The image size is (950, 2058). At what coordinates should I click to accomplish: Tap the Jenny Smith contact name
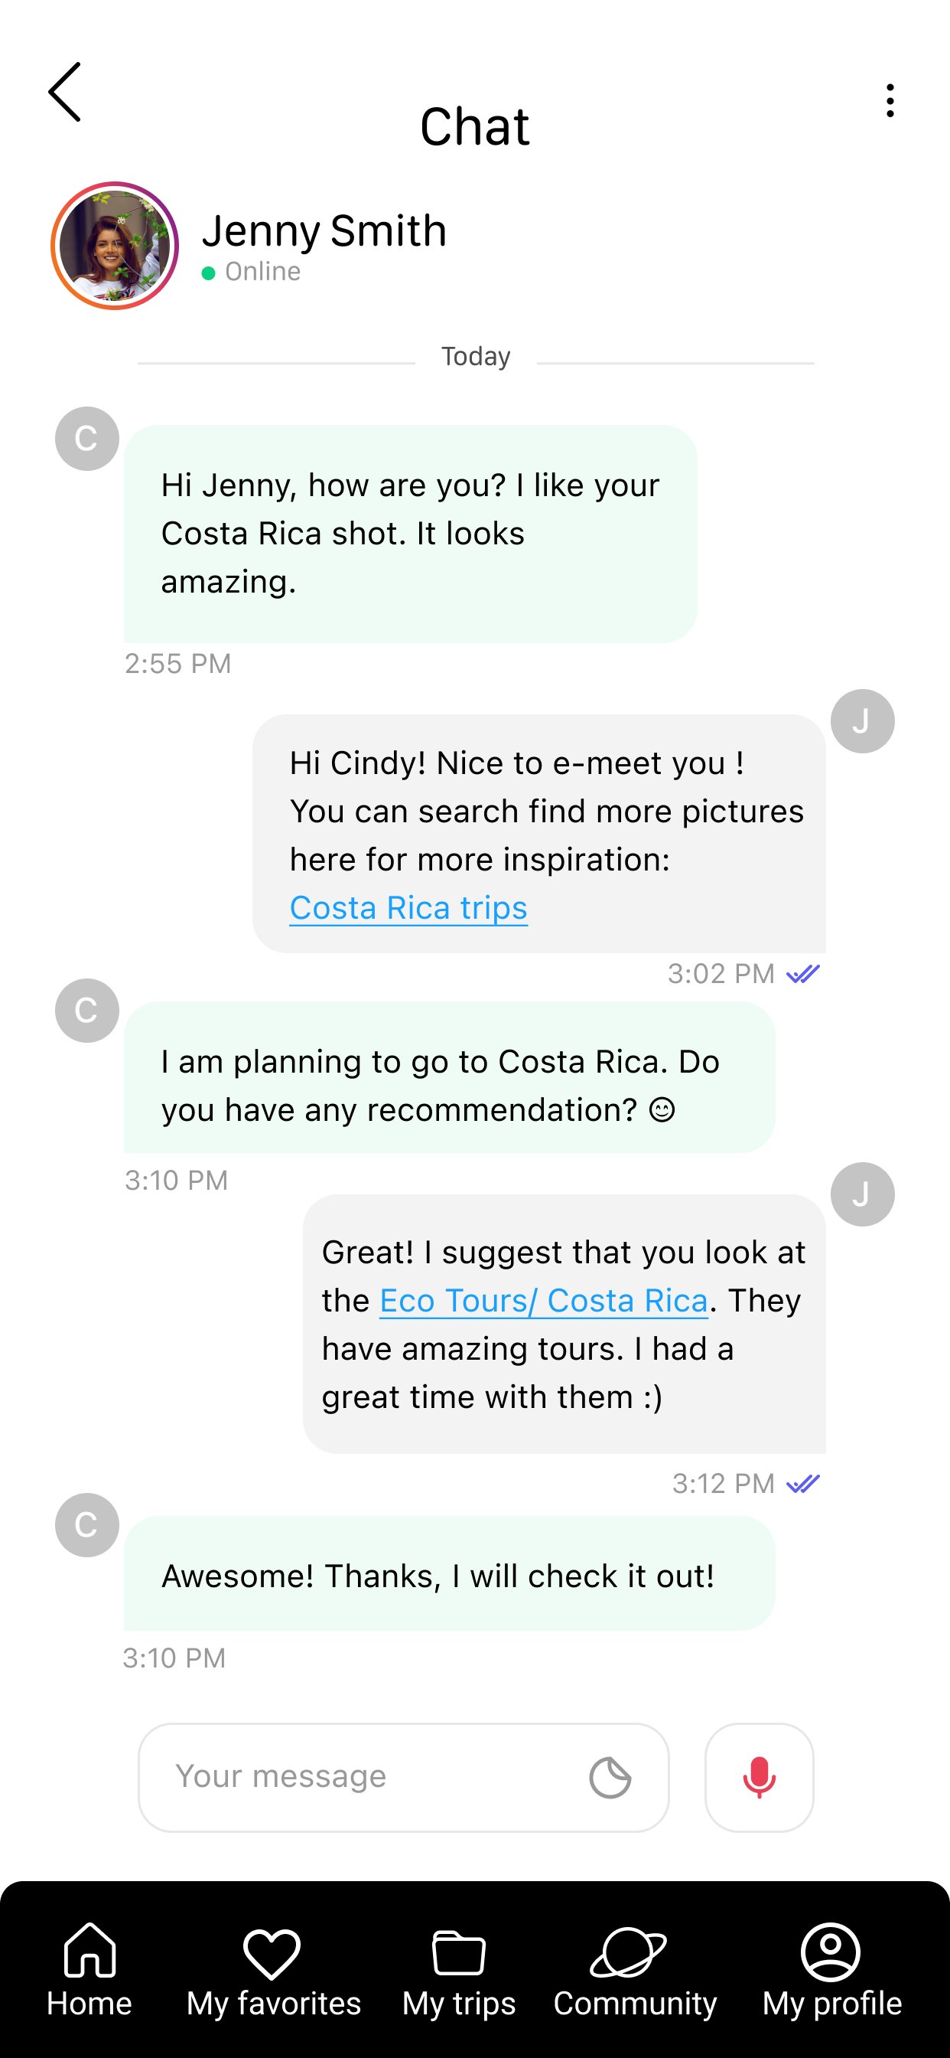(x=324, y=231)
